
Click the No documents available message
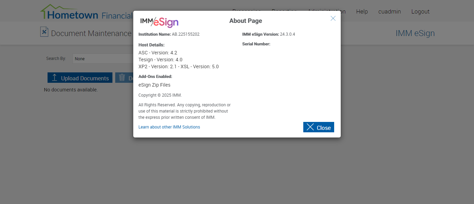tap(71, 90)
